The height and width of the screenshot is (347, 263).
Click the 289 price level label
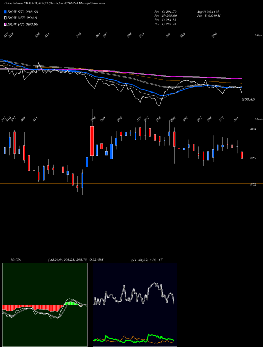253,158
